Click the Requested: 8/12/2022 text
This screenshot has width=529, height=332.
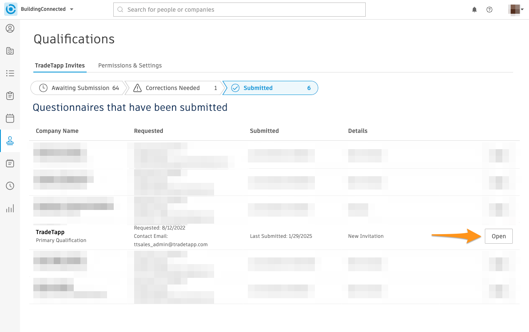tap(160, 228)
